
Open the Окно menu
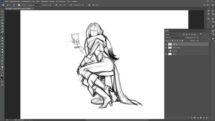click(x=69, y=1)
